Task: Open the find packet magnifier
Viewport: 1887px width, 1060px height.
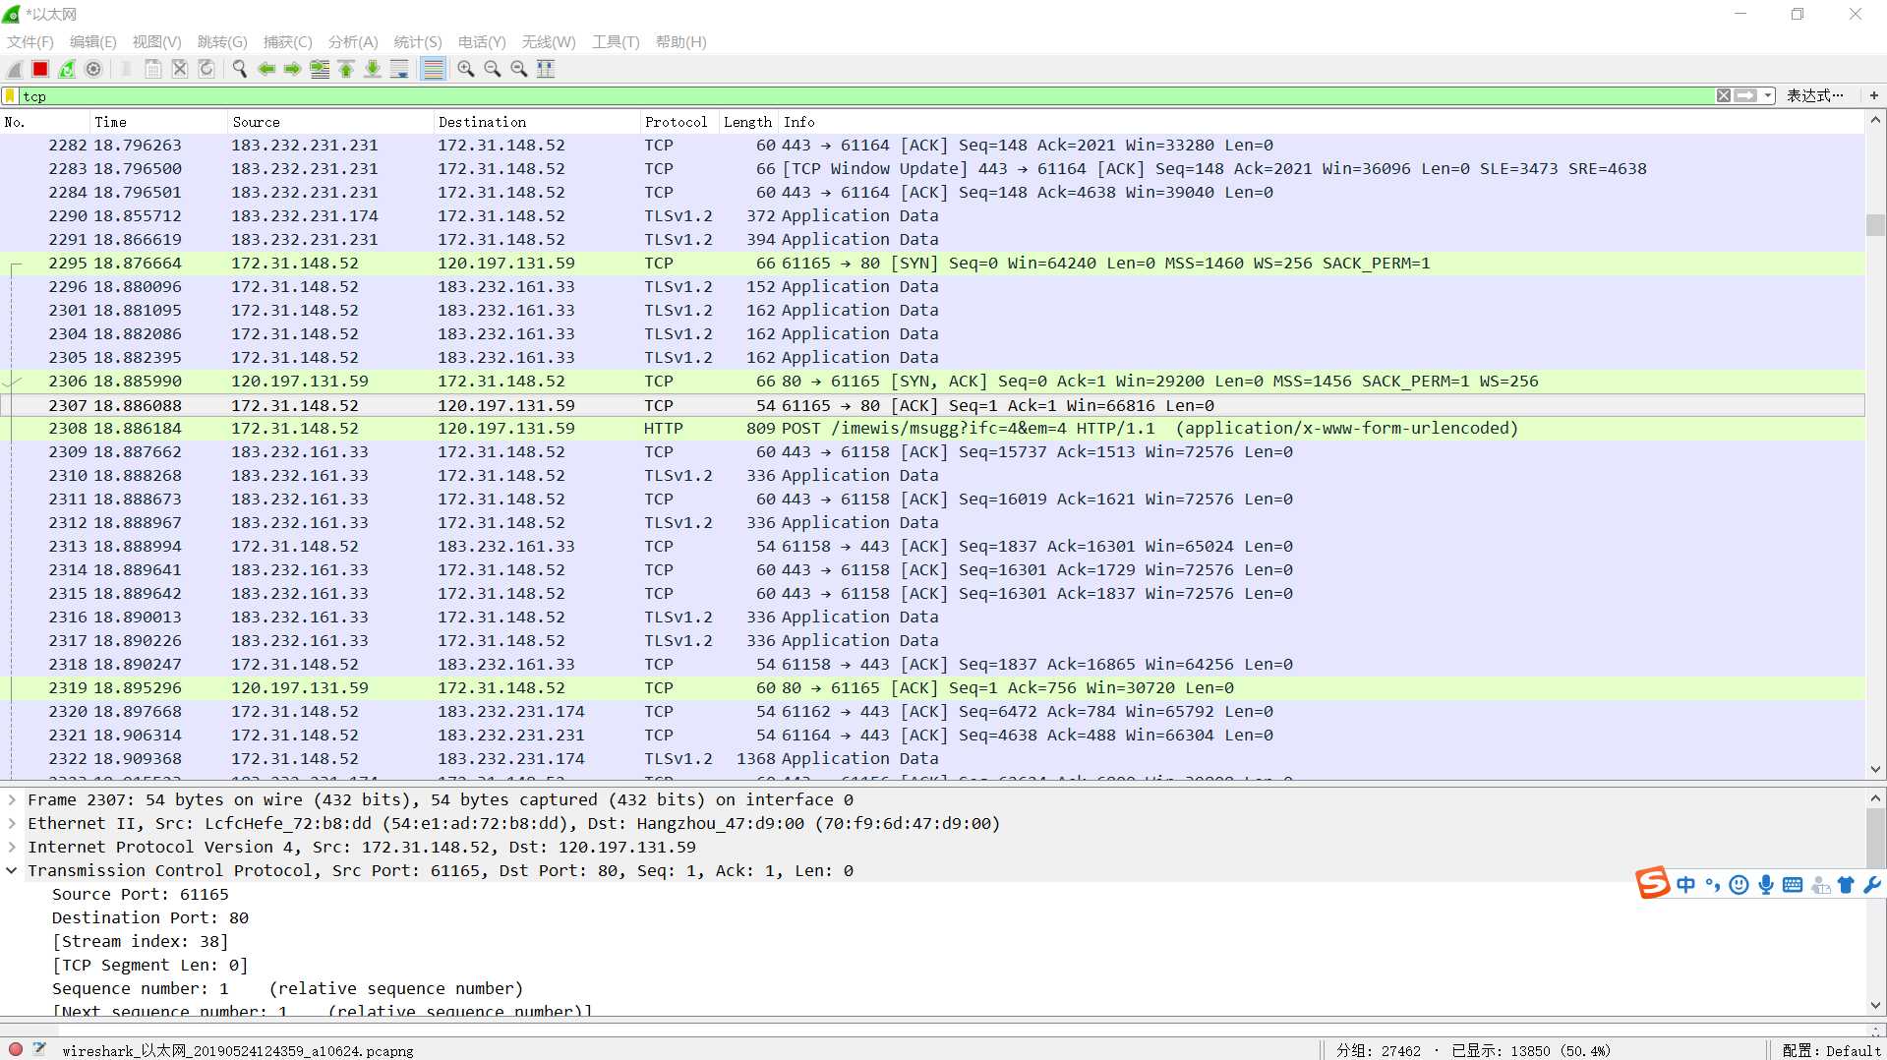Action: coord(239,69)
